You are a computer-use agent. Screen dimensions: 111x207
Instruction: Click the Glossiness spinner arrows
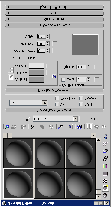pos(48,43)
